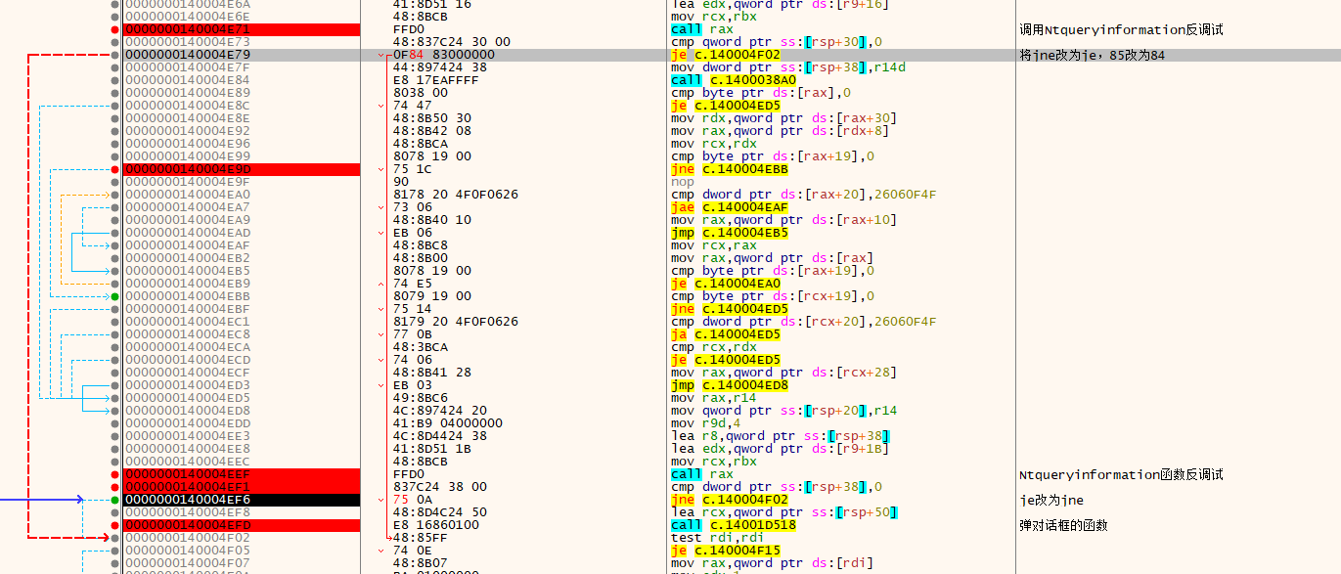Viewport: 1341px width, 574px height.
Task: Click the bytes E8 17EAFFFF
Action: (x=435, y=80)
